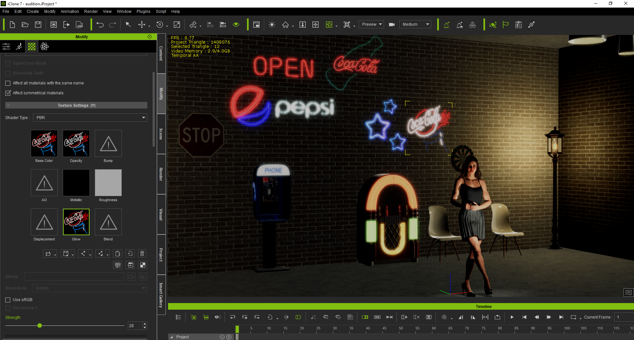Switch to the Smart Gallery side tab

161,295
